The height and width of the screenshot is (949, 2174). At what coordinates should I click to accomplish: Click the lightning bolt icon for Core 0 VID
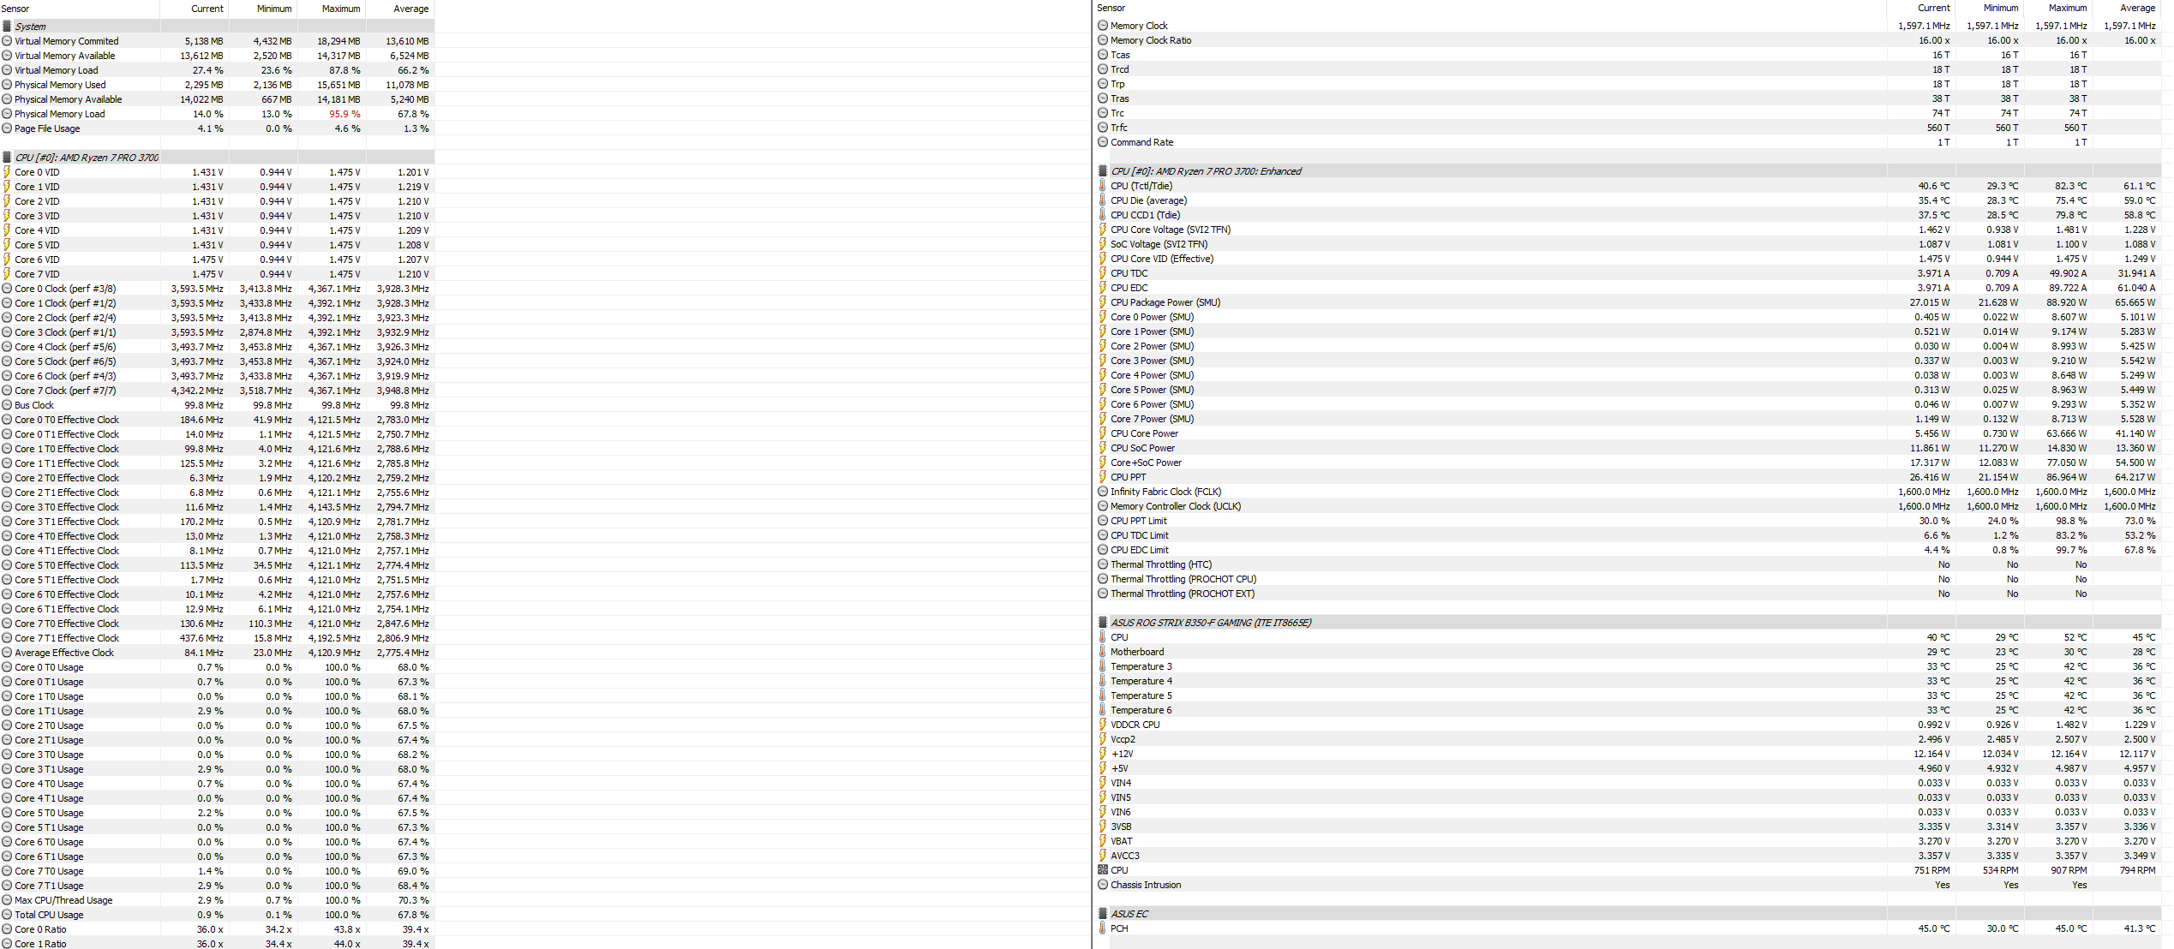(x=7, y=172)
